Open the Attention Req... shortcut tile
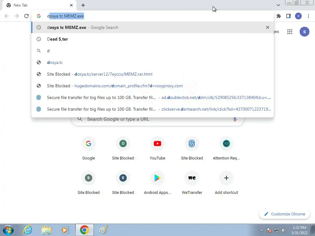Screen dimensions: 315x236 pos(226,149)
